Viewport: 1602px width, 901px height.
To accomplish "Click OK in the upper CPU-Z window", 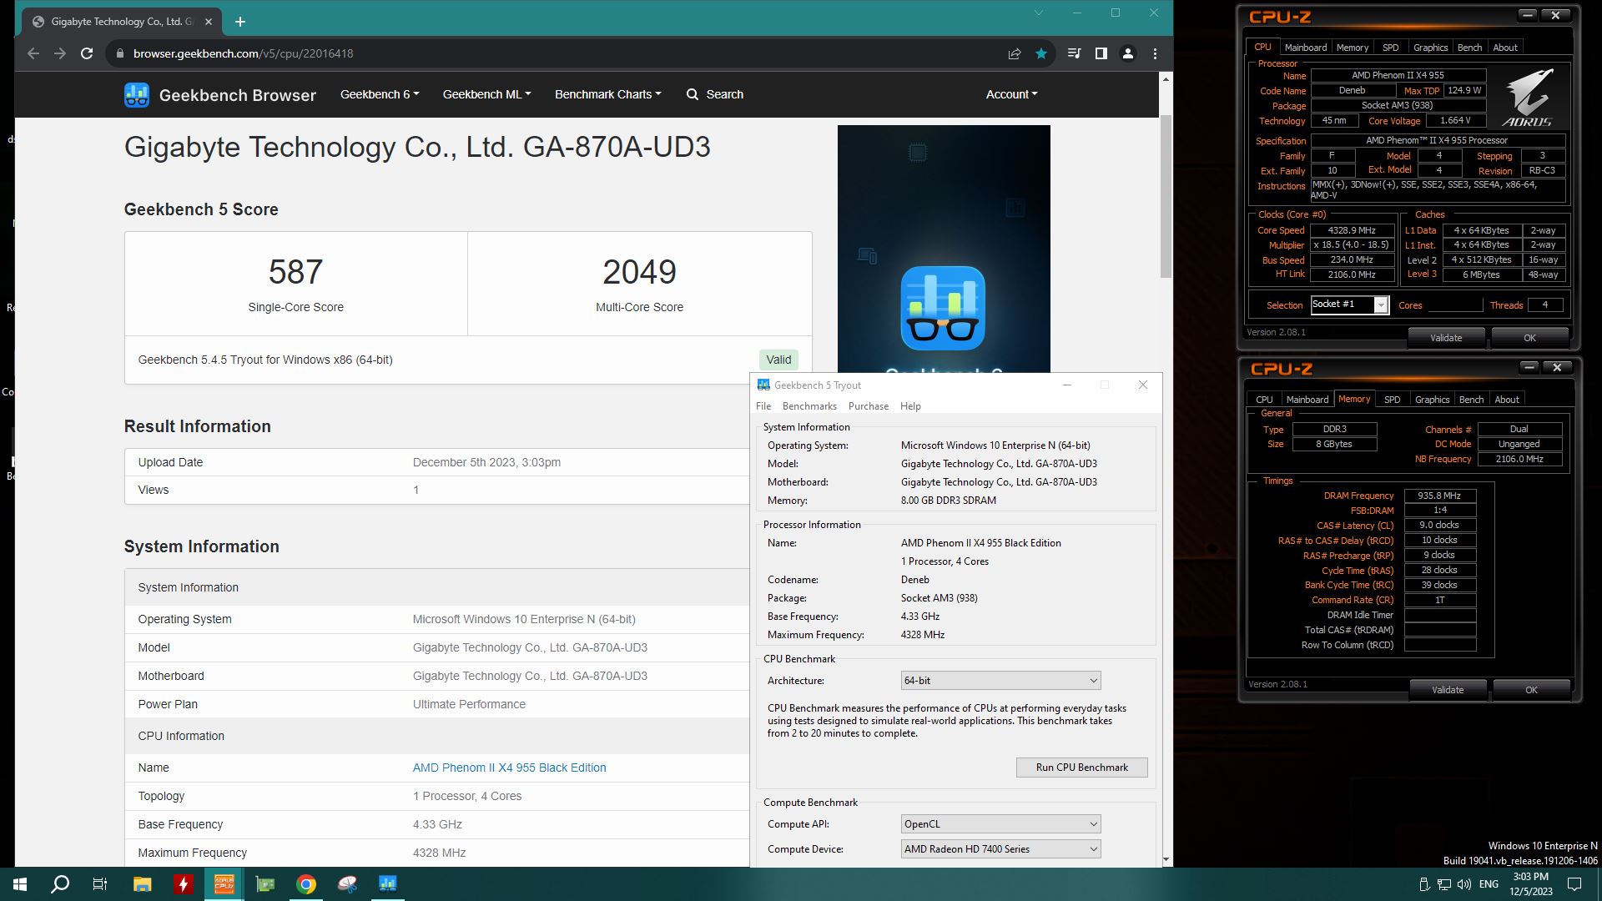I will click(x=1529, y=338).
